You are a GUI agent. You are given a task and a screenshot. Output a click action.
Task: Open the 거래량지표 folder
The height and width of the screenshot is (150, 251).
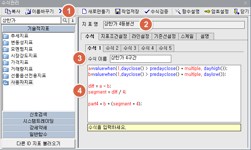(18, 69)
